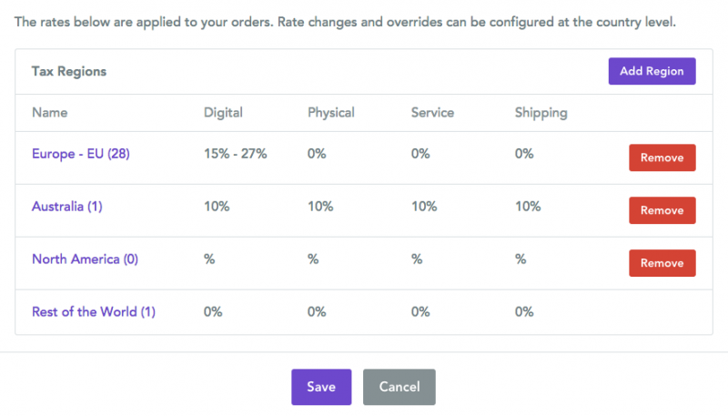The image size is (728, 416).
Task: Remove the Australia tax region
Action: point(662,210)
